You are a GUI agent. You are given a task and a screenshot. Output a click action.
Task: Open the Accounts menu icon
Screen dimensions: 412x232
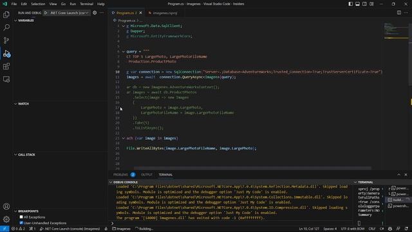[x=6, y=206]
